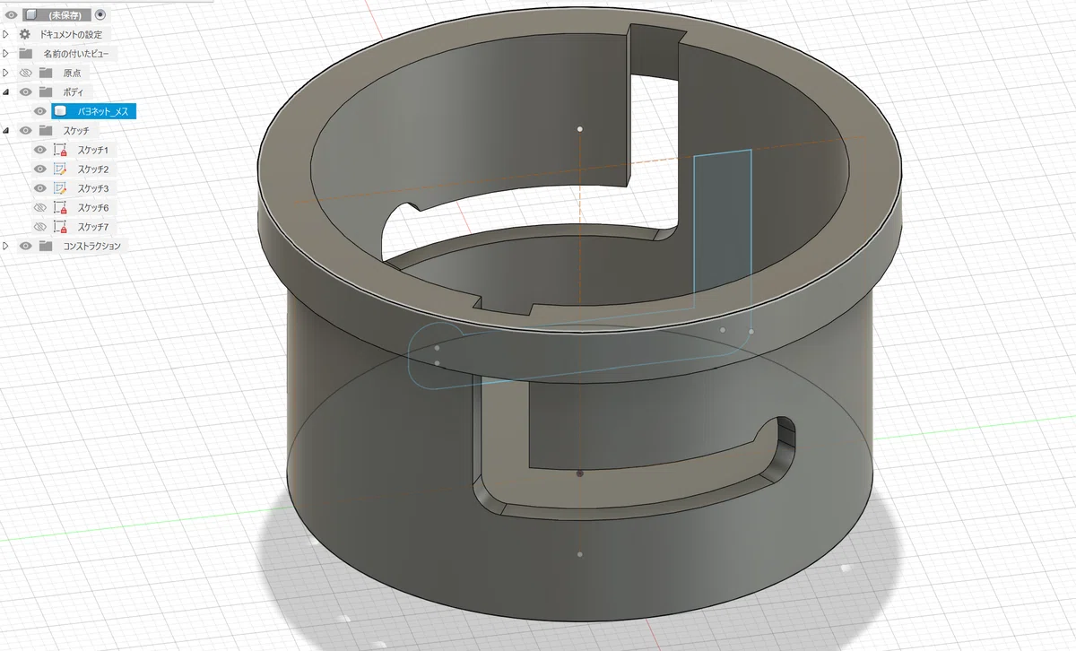The width and height of the screenshot is (1076, 651).
Task: Hide the ボディ folder via eye icon
Action: click(25, 91)
